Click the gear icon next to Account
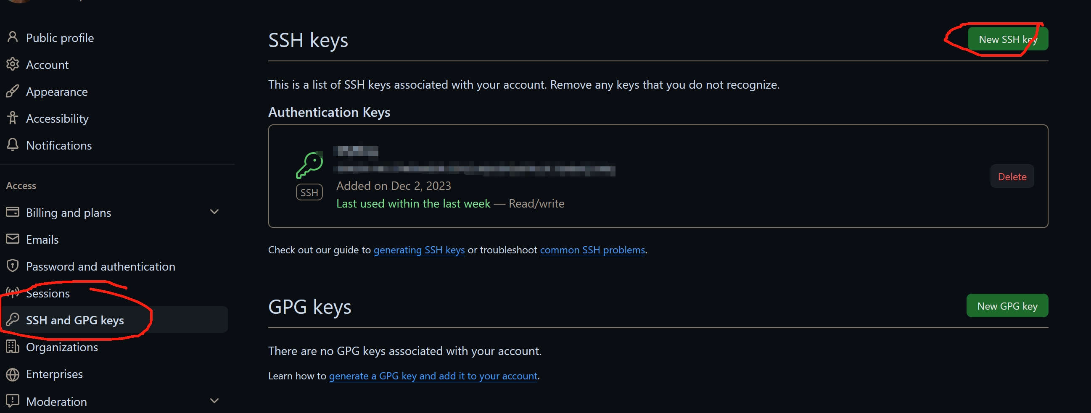This screenshot has height=413, width=1091. 13,64
